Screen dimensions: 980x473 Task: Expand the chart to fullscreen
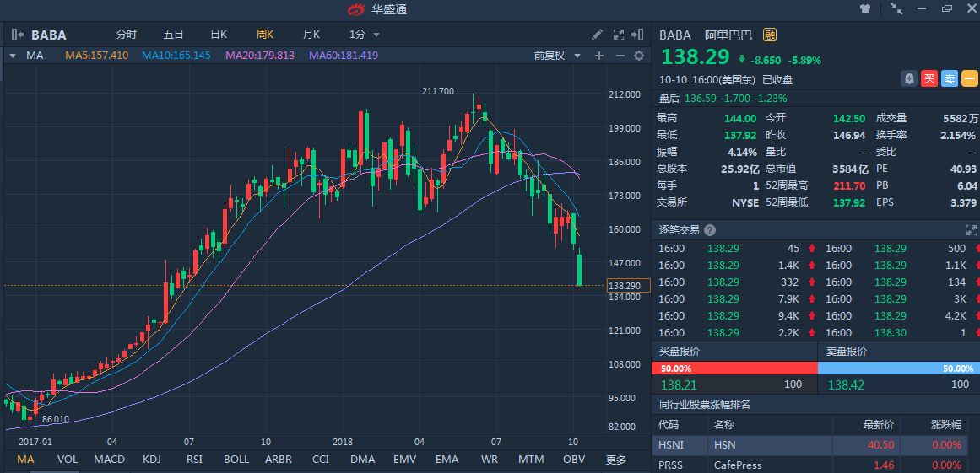click(618, 35)
